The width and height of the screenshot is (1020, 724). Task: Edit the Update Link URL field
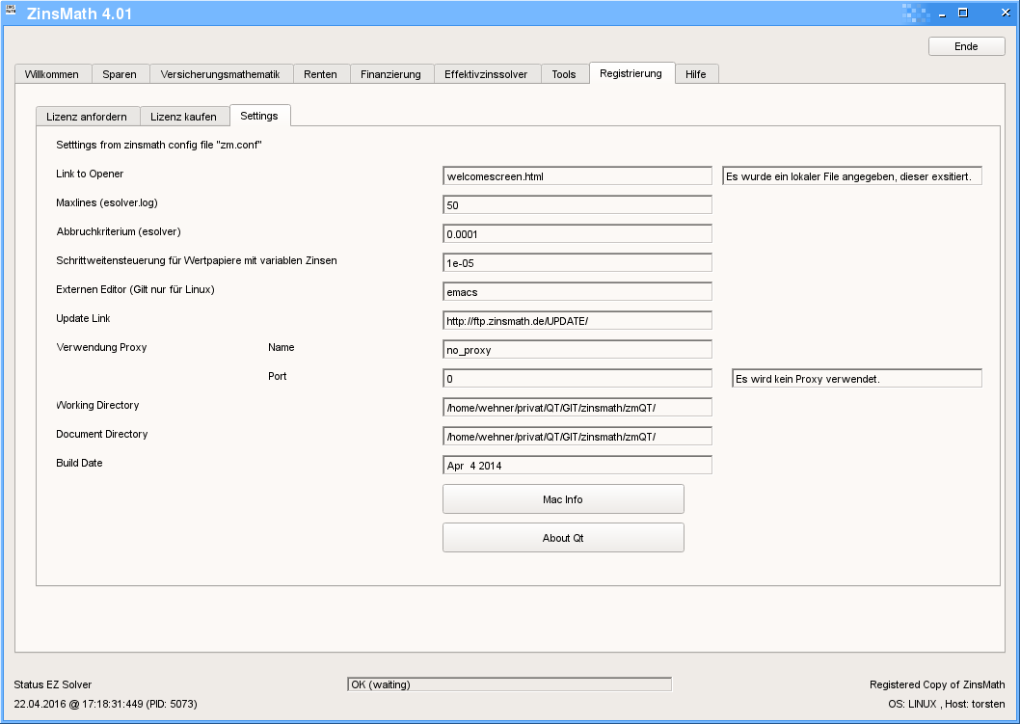pos(577,321)
